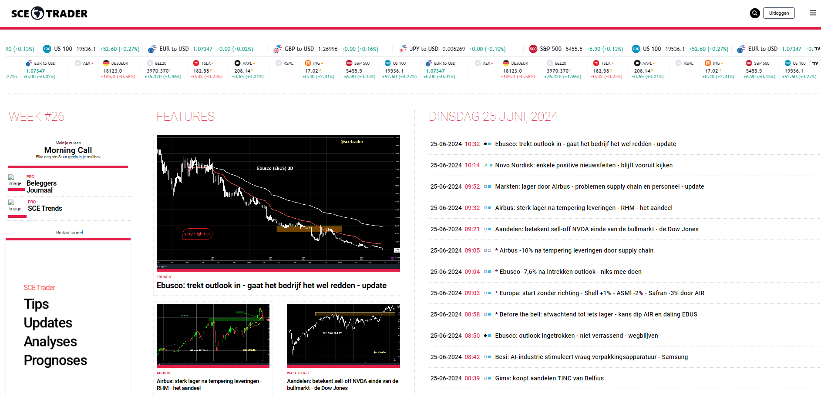Image resolution: width=821 pixels, height=396 pixels.
Task: Click S&P 500 icon in single-line ticker tape
Action: tap(533, 49)
